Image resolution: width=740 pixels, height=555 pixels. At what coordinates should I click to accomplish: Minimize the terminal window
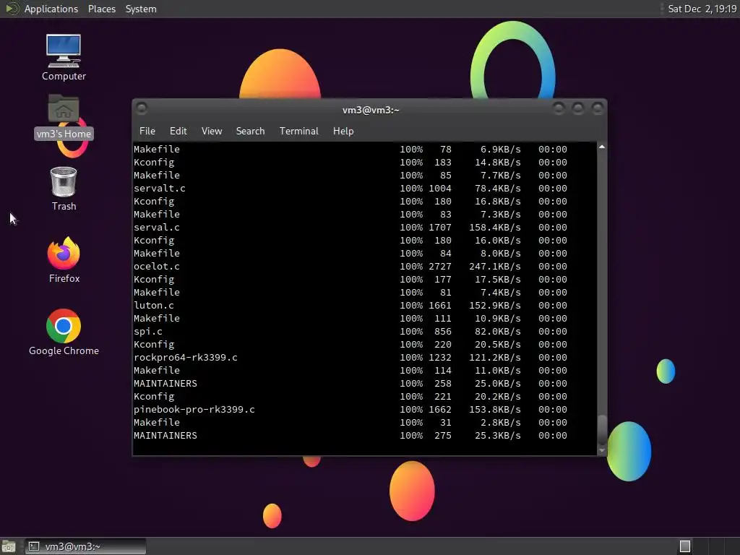pos(559,109)
